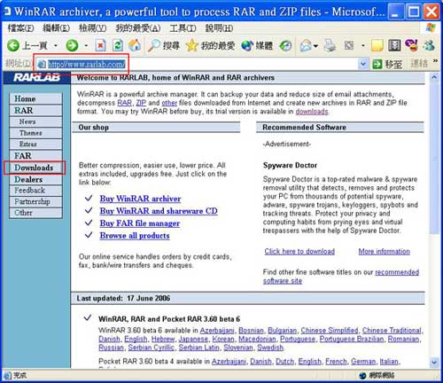Viewport: 443px width, 383px height.
Task: Stop page loading with red X icon
Action: pyautogui.click(x=100, y=45)
